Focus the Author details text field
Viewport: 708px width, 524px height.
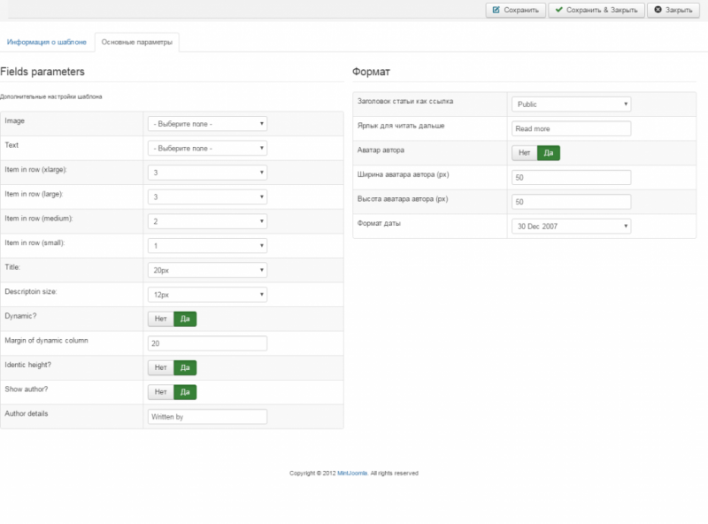(x=207, y=416)
